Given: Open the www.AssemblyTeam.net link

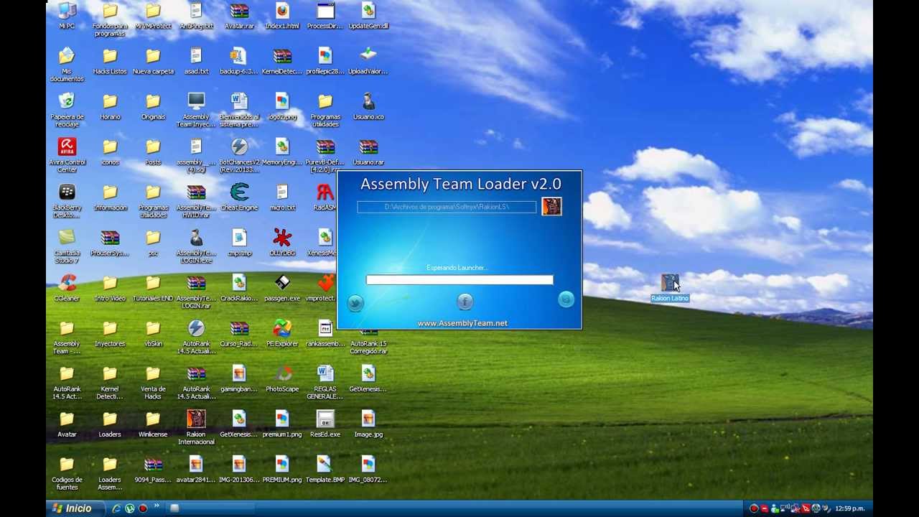Looking at the screenshot, I should pyautogui.click(x=462, y=323).
